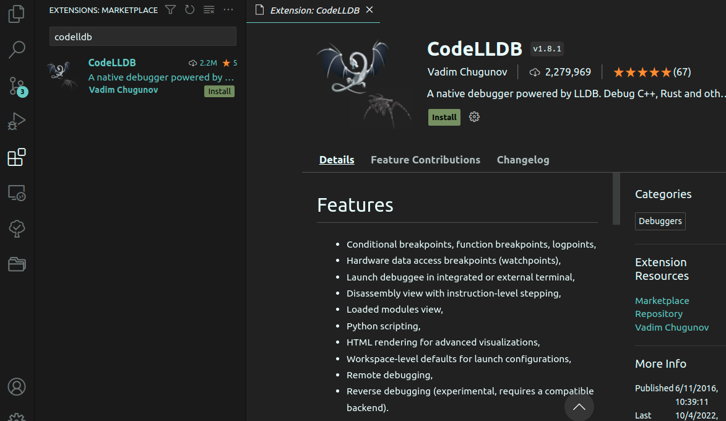Screen dimensions: 726x421
Task: Select the Extension: CodeLLDB editor tab
Action: (313, 10)
